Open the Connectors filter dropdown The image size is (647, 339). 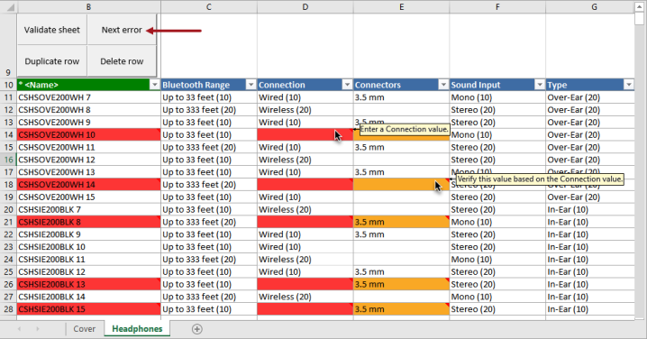pyautogui.click(x=443, y=85)
